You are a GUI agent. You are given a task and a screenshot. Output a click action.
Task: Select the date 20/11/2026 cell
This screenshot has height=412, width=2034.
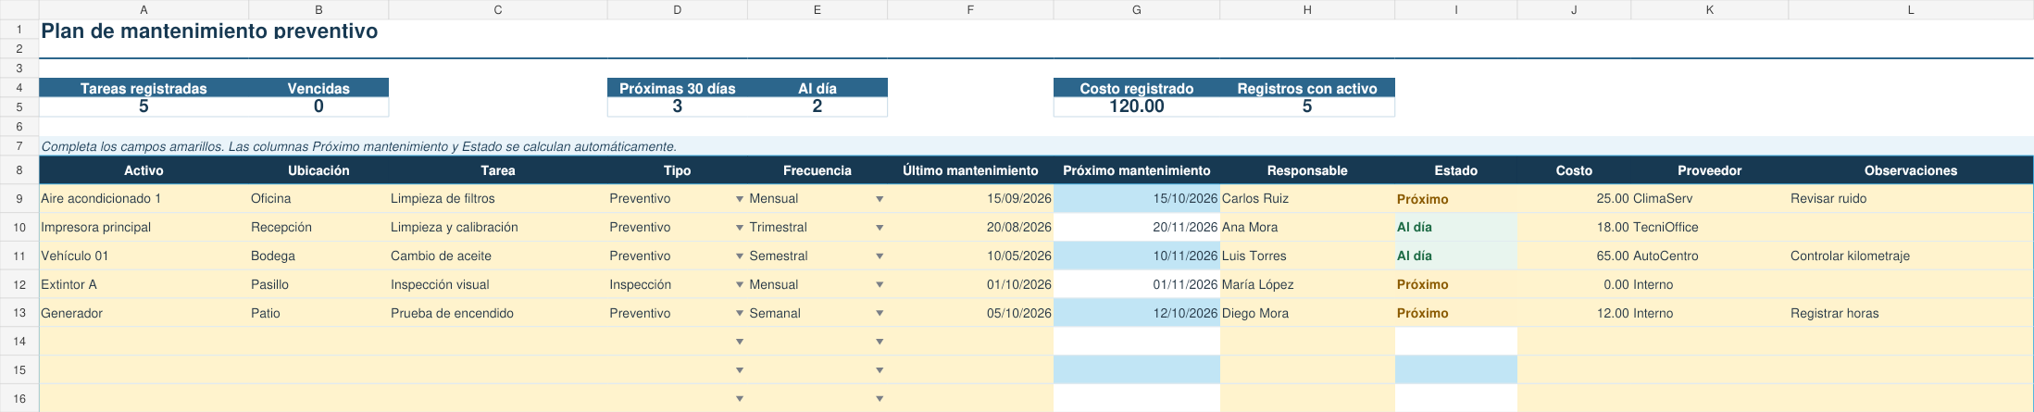(x=1137, y=227)
